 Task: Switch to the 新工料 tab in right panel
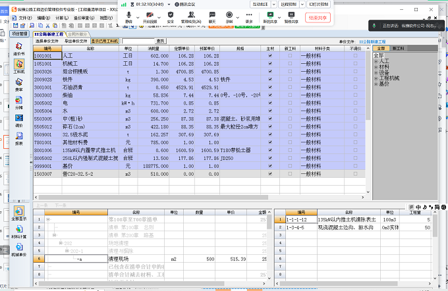click(x=398, y=48)
